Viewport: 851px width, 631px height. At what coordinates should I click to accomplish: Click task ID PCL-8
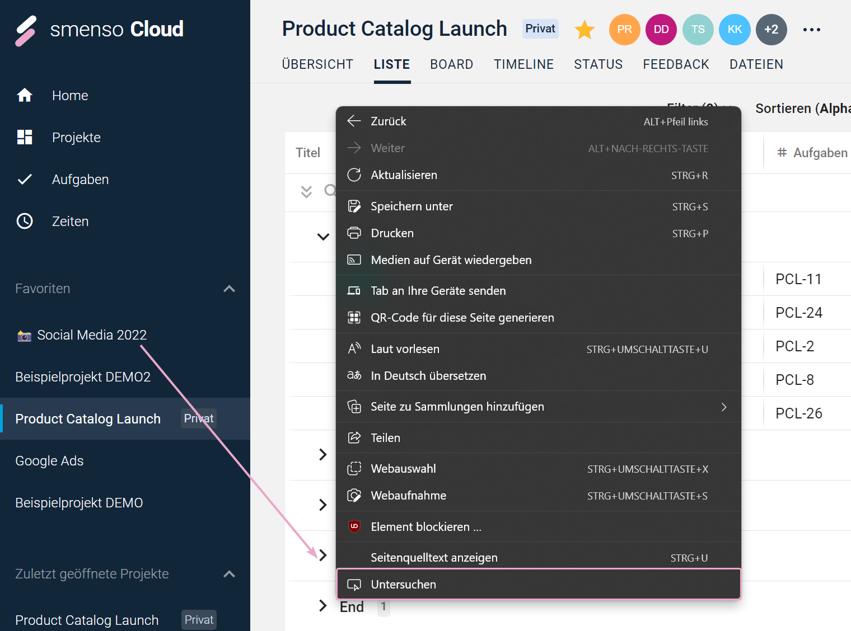tap(794, 380)
